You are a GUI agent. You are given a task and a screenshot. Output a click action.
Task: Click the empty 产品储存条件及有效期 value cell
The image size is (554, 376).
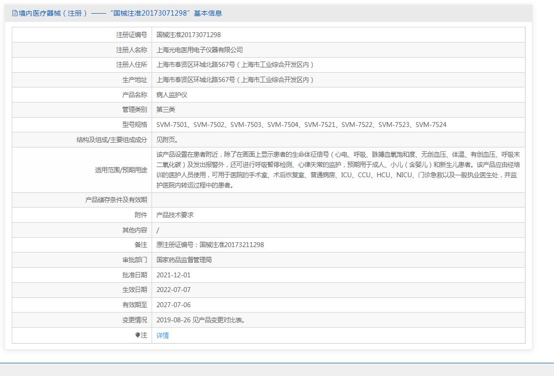338,200
